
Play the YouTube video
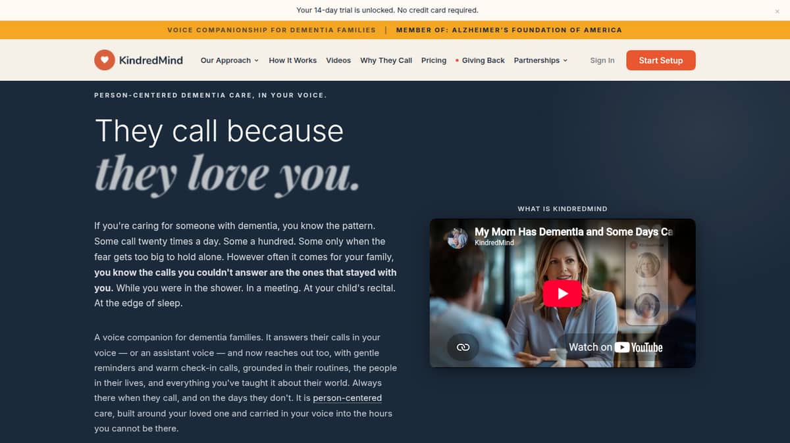pos(562,294)
